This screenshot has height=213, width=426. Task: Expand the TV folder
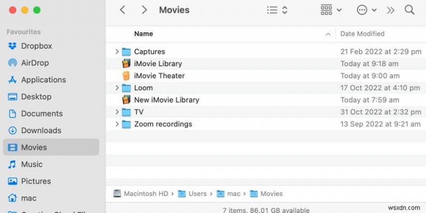pos(117,112)
